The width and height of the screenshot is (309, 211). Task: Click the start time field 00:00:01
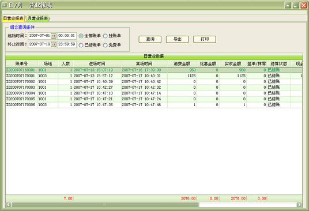point(67,36)
